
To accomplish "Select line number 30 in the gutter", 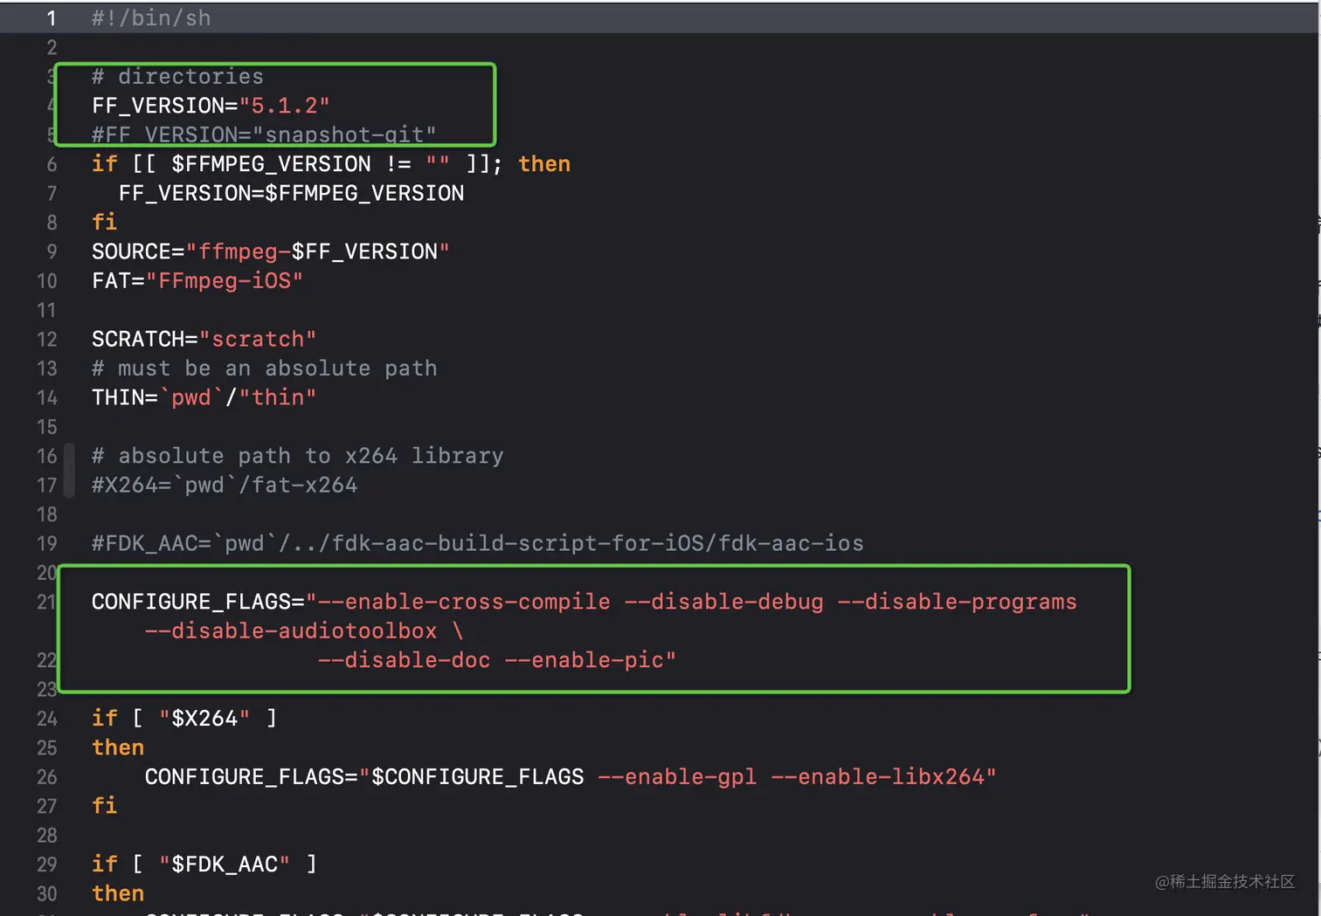I will [x=47, y=893].
